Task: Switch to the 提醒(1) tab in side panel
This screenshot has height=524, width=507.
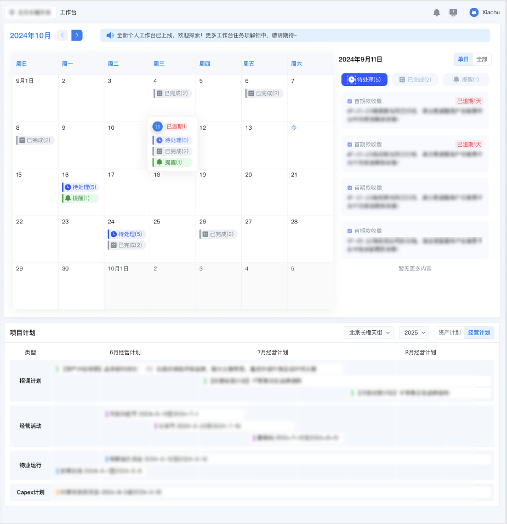Action: pos(465,79)
